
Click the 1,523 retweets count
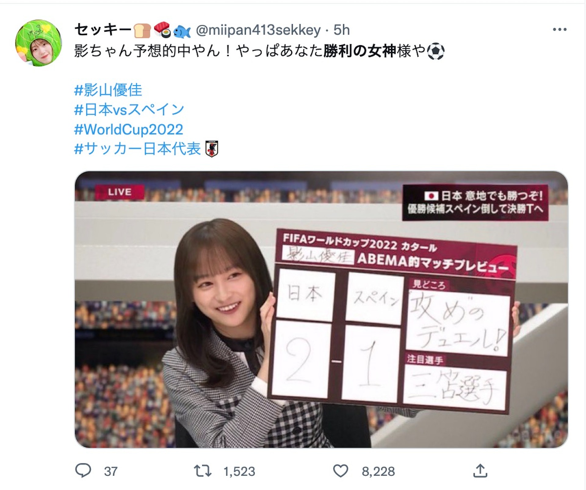pyautogui.click(x=239, y=471)
